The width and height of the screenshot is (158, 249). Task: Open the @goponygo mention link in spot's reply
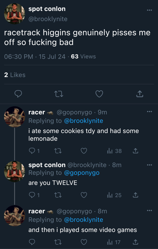(82, 173)
